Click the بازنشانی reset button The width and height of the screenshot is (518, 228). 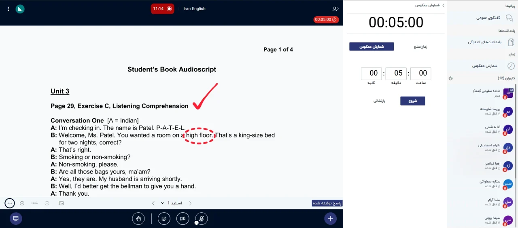click(x=379, y=101)
